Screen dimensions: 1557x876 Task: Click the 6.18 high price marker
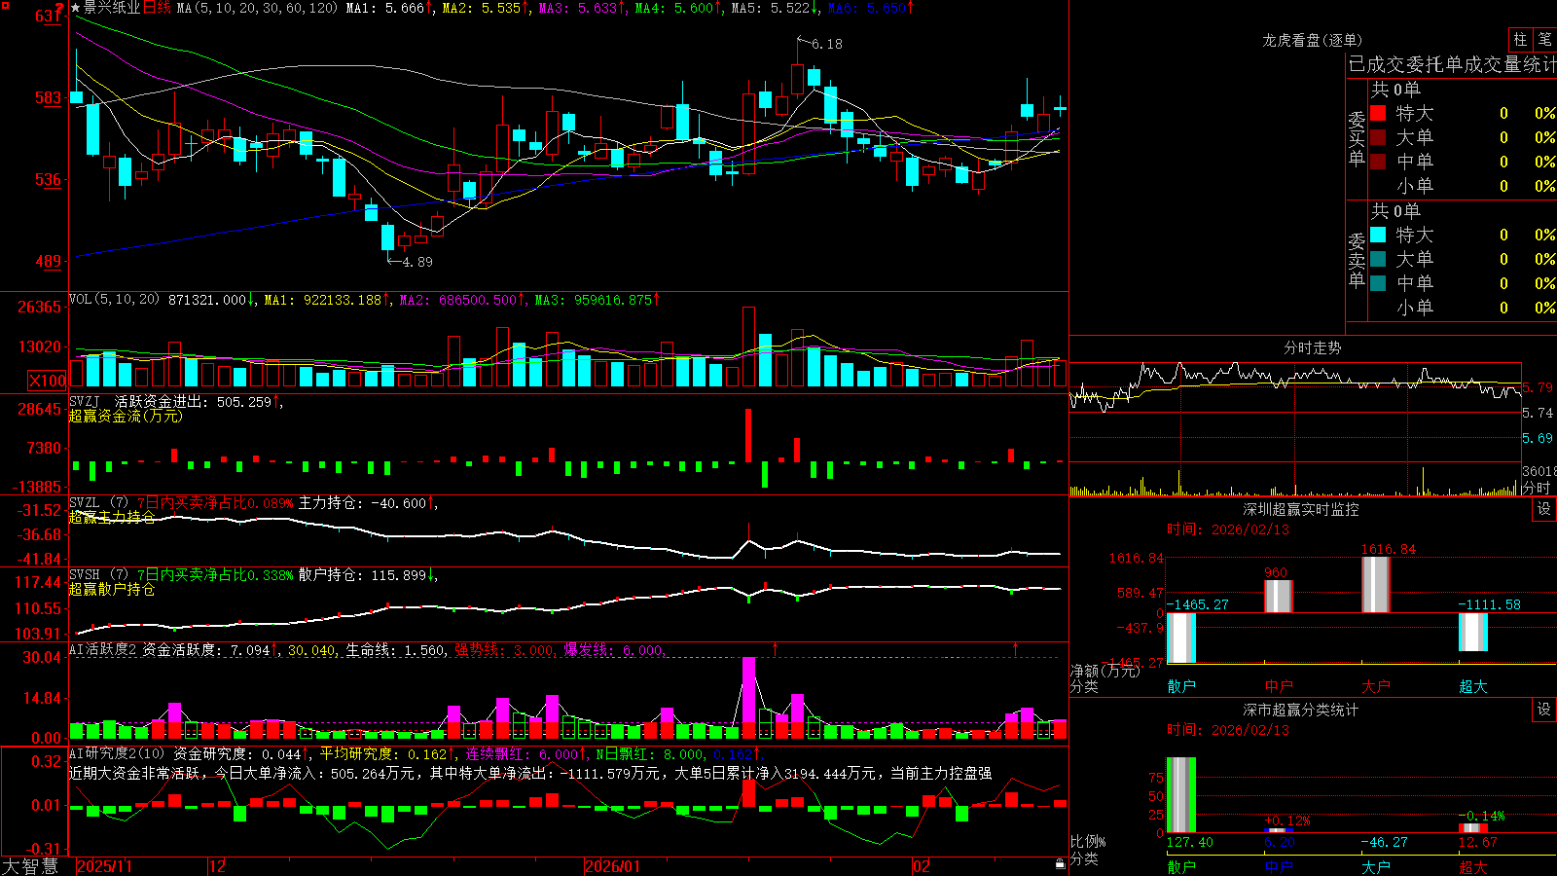826,44
